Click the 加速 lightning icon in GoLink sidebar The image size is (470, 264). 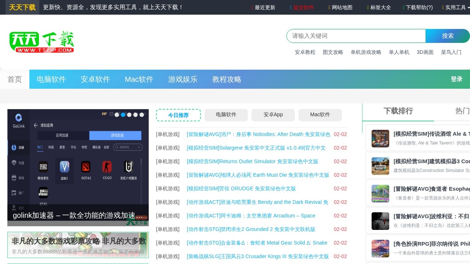[x=14, y=147]
